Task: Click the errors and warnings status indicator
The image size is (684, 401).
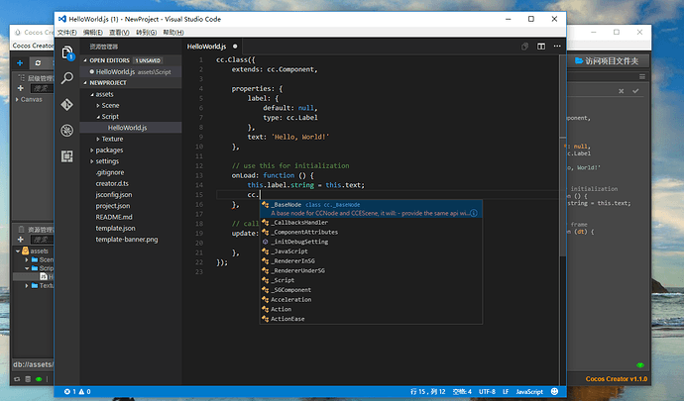Action: (77, 392)
